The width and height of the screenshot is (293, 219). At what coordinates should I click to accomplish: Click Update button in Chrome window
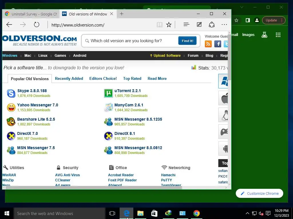click(x=273, y=20)
